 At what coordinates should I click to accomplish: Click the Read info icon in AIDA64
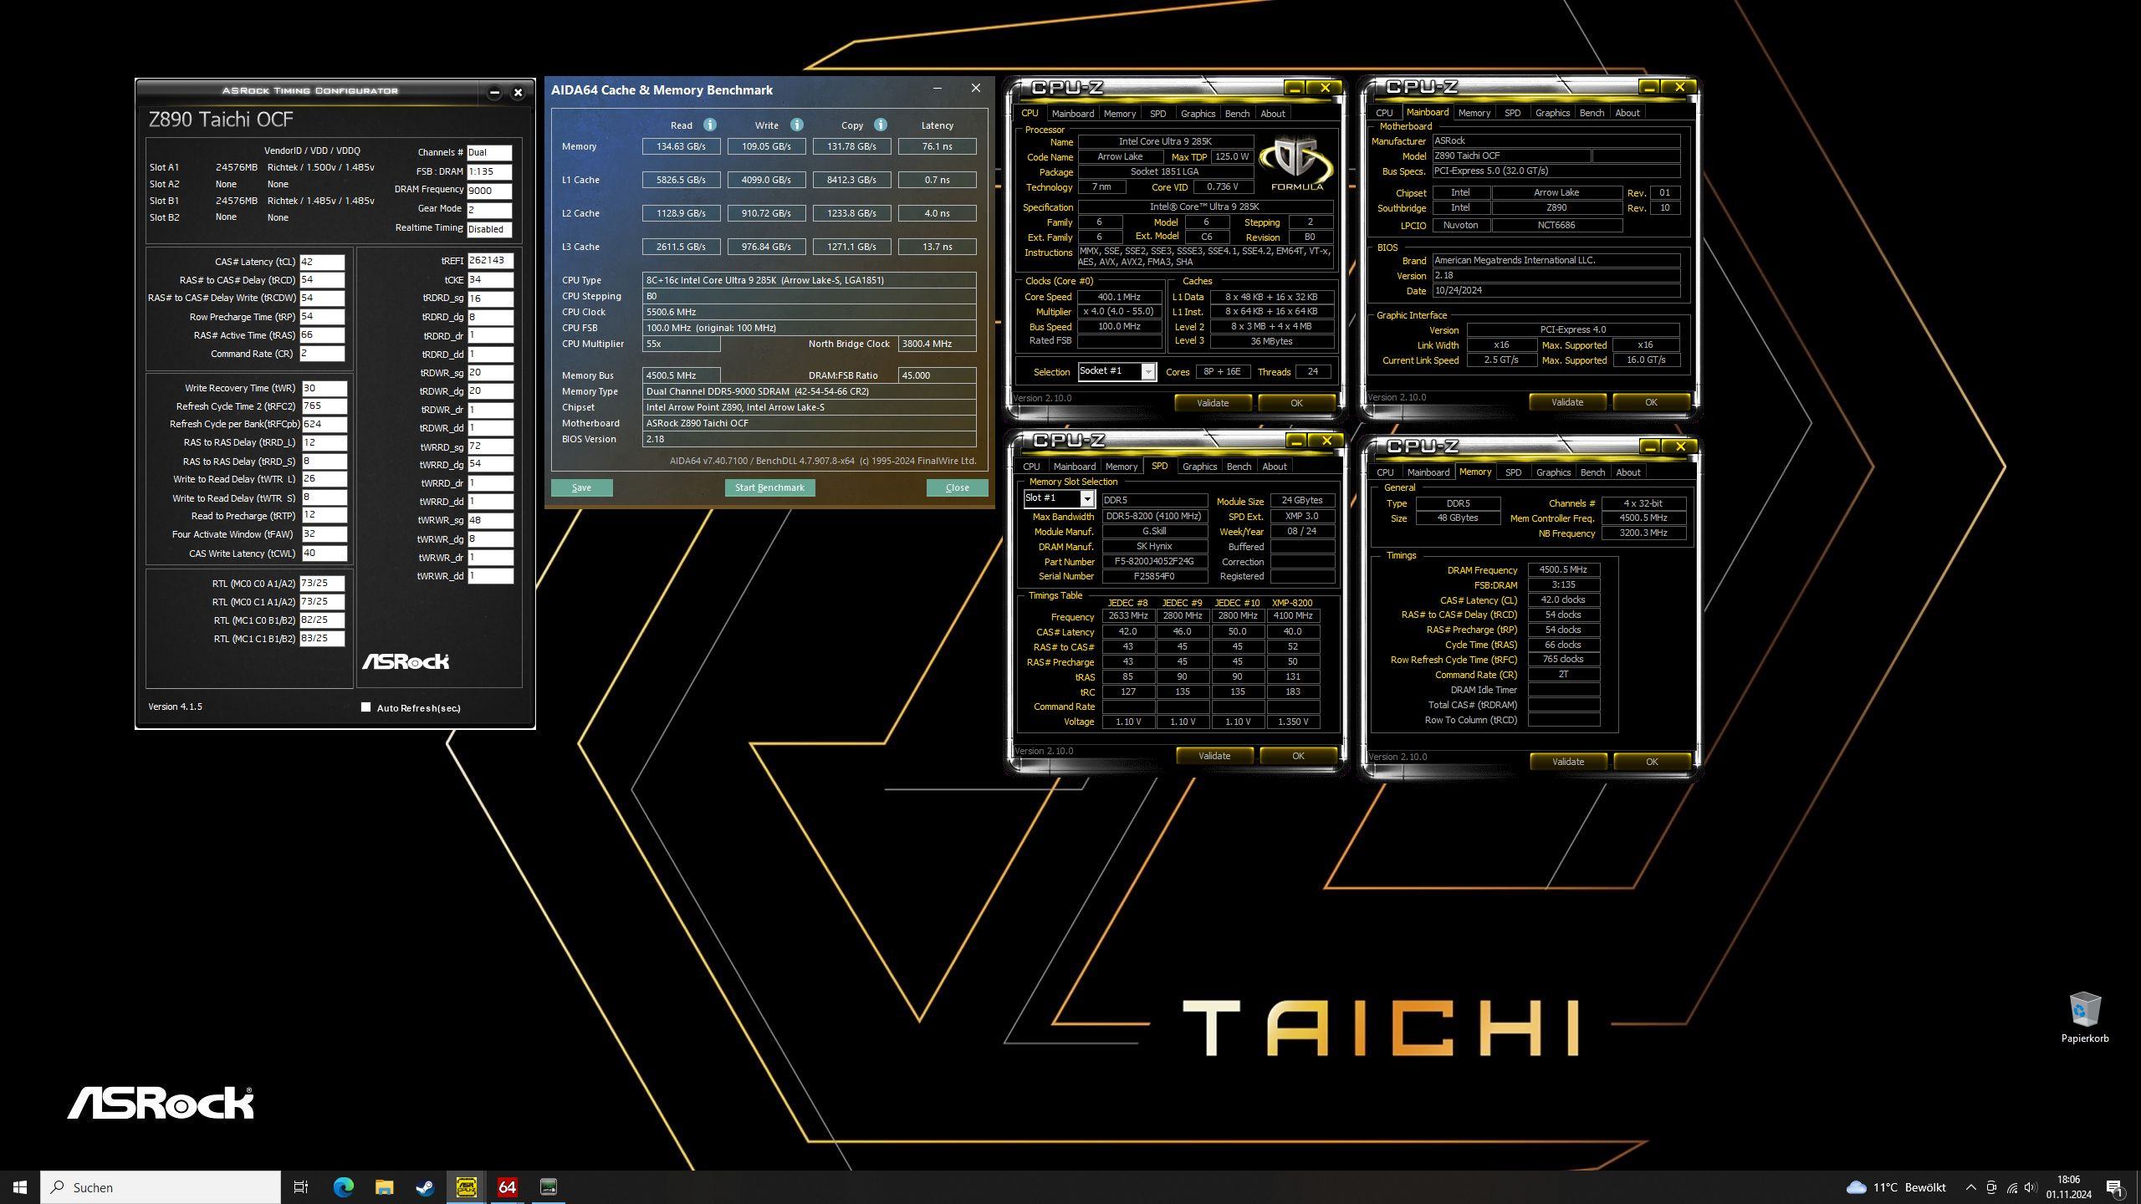[709, 125]
